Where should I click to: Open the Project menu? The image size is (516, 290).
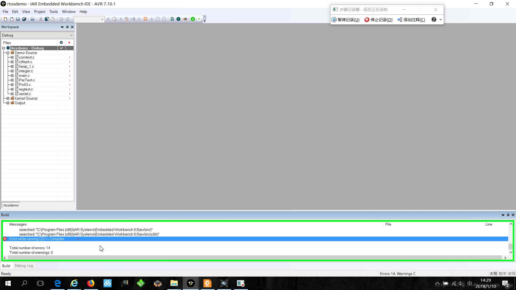(x=40, y=12)
